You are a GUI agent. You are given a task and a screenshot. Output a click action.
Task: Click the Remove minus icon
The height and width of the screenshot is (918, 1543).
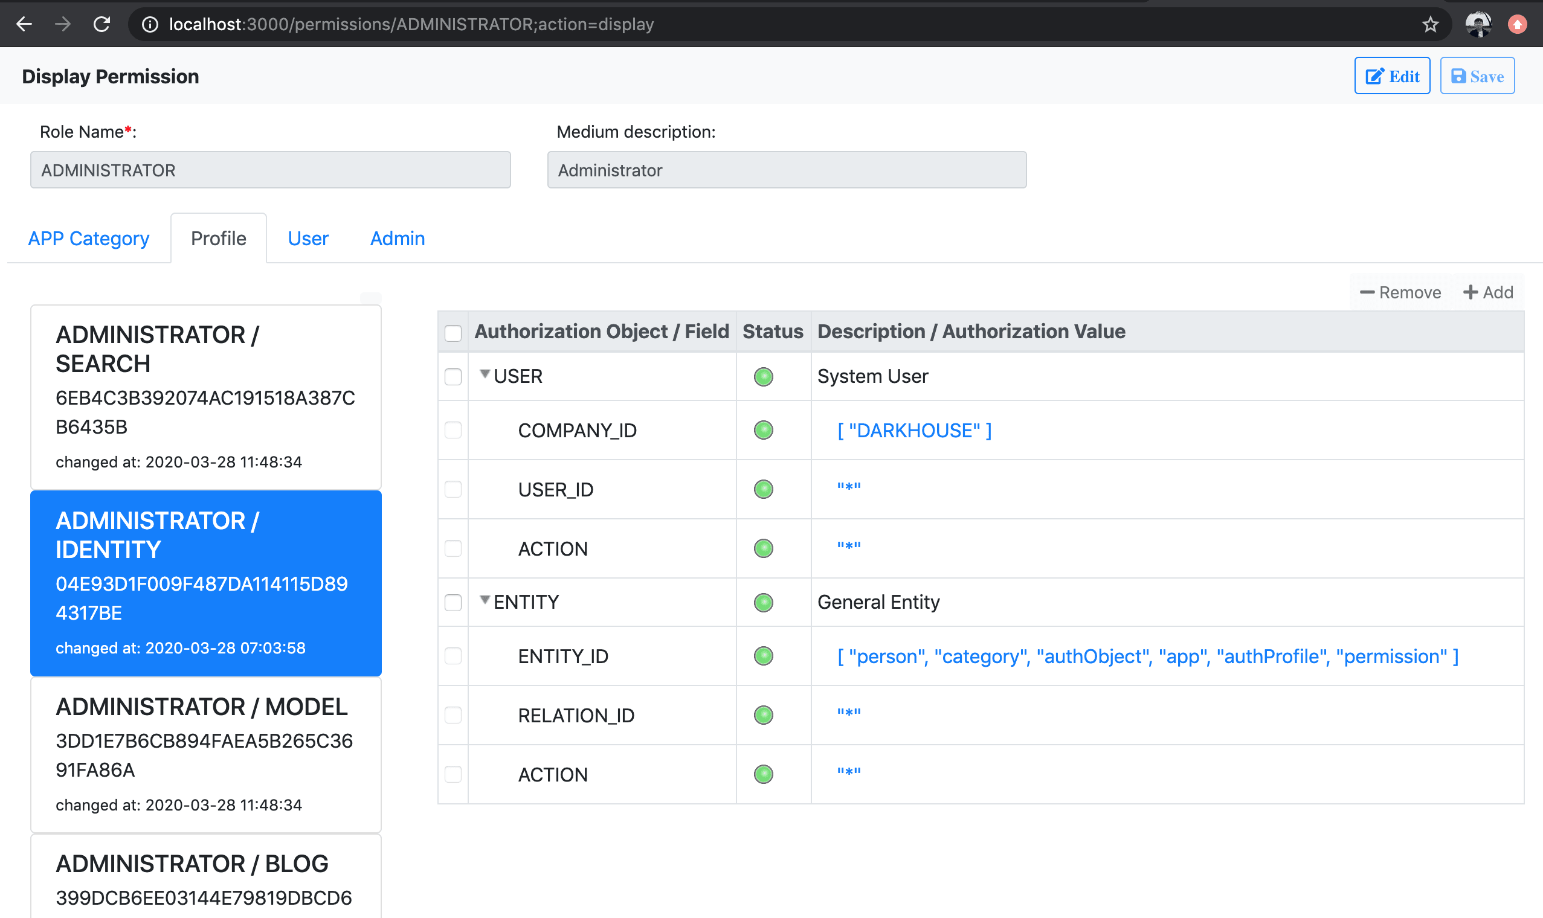pyautogui.click(x=1368, y=292)
